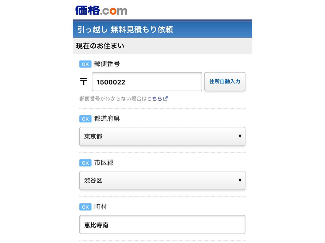Click the OK badge next to 市区郡
Viewport: 325px width, 243px height.
[85, 163]
